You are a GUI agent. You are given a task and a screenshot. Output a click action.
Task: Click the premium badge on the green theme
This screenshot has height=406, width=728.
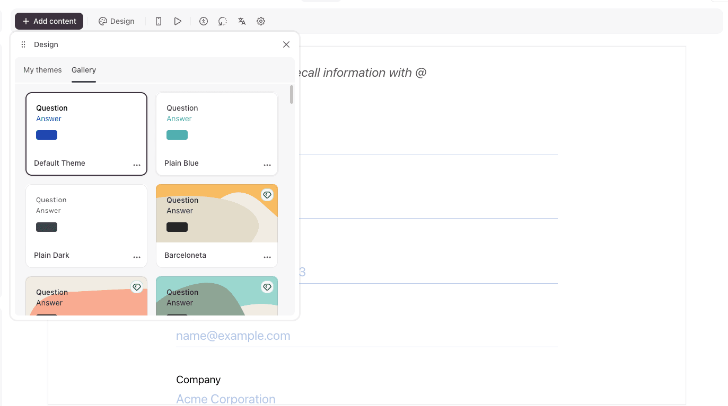(x=267, y=287)
